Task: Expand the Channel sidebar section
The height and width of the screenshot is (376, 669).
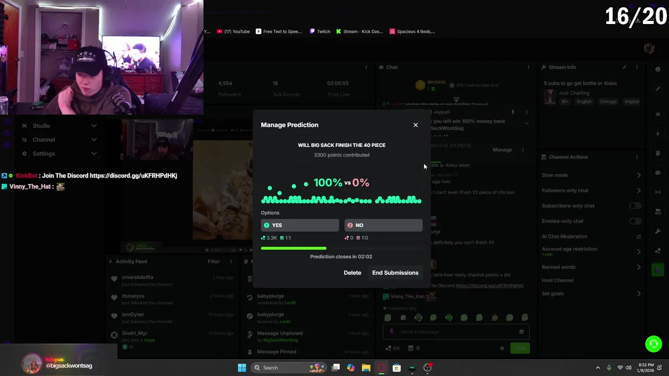Action: (x=59, y=139)
